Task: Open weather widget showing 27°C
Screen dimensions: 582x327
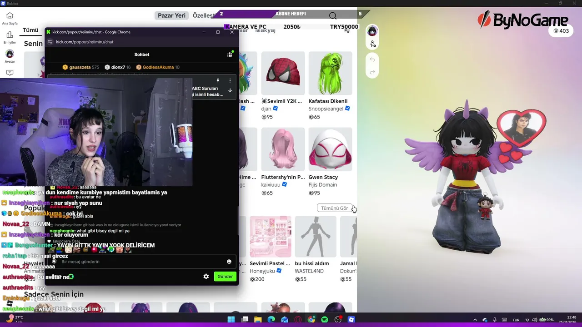Action: pyautogui.click(x=14, y=319)
